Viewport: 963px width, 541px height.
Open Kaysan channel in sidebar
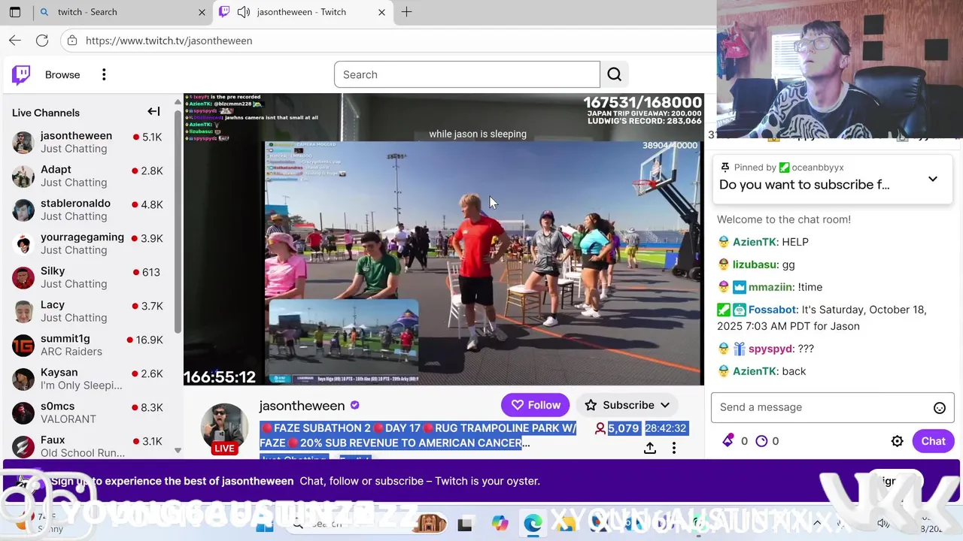coord(87,379)
